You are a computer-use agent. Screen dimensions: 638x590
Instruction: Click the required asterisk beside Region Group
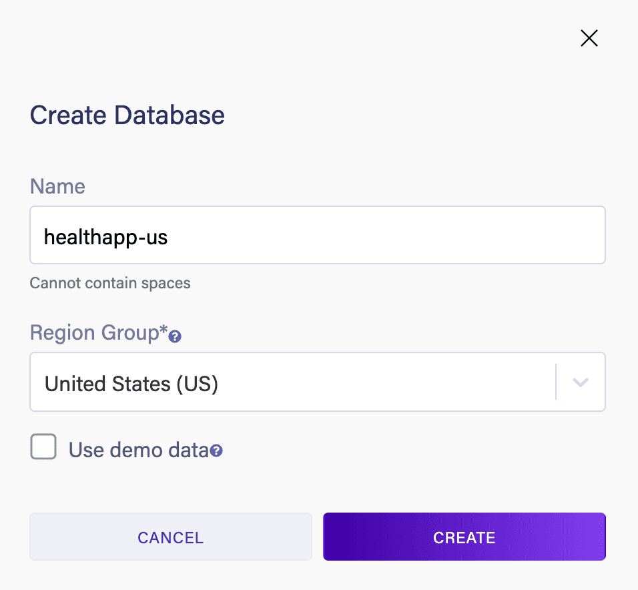(x=163, y=331)
